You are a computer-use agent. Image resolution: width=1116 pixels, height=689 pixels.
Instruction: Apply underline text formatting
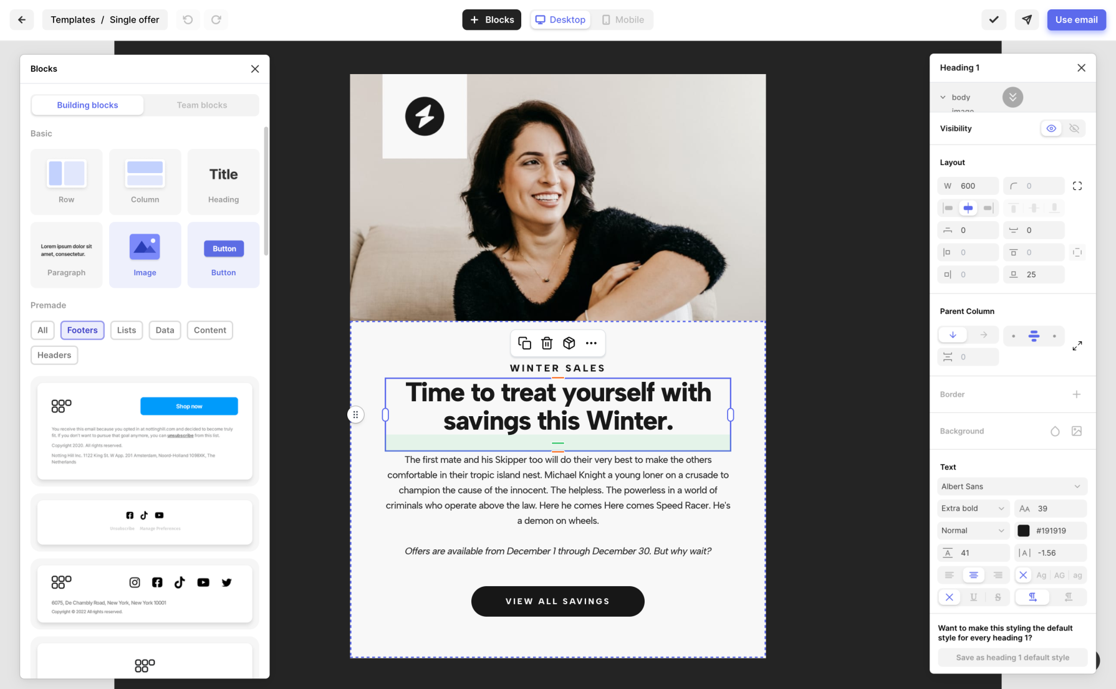[x=973, y=597]
